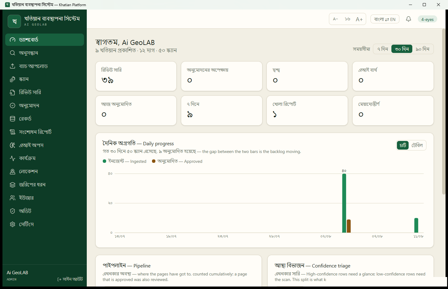Click the 4-eyes badge in header
Viewport: 448px width, 289px height.
click(x=427, y=19)
